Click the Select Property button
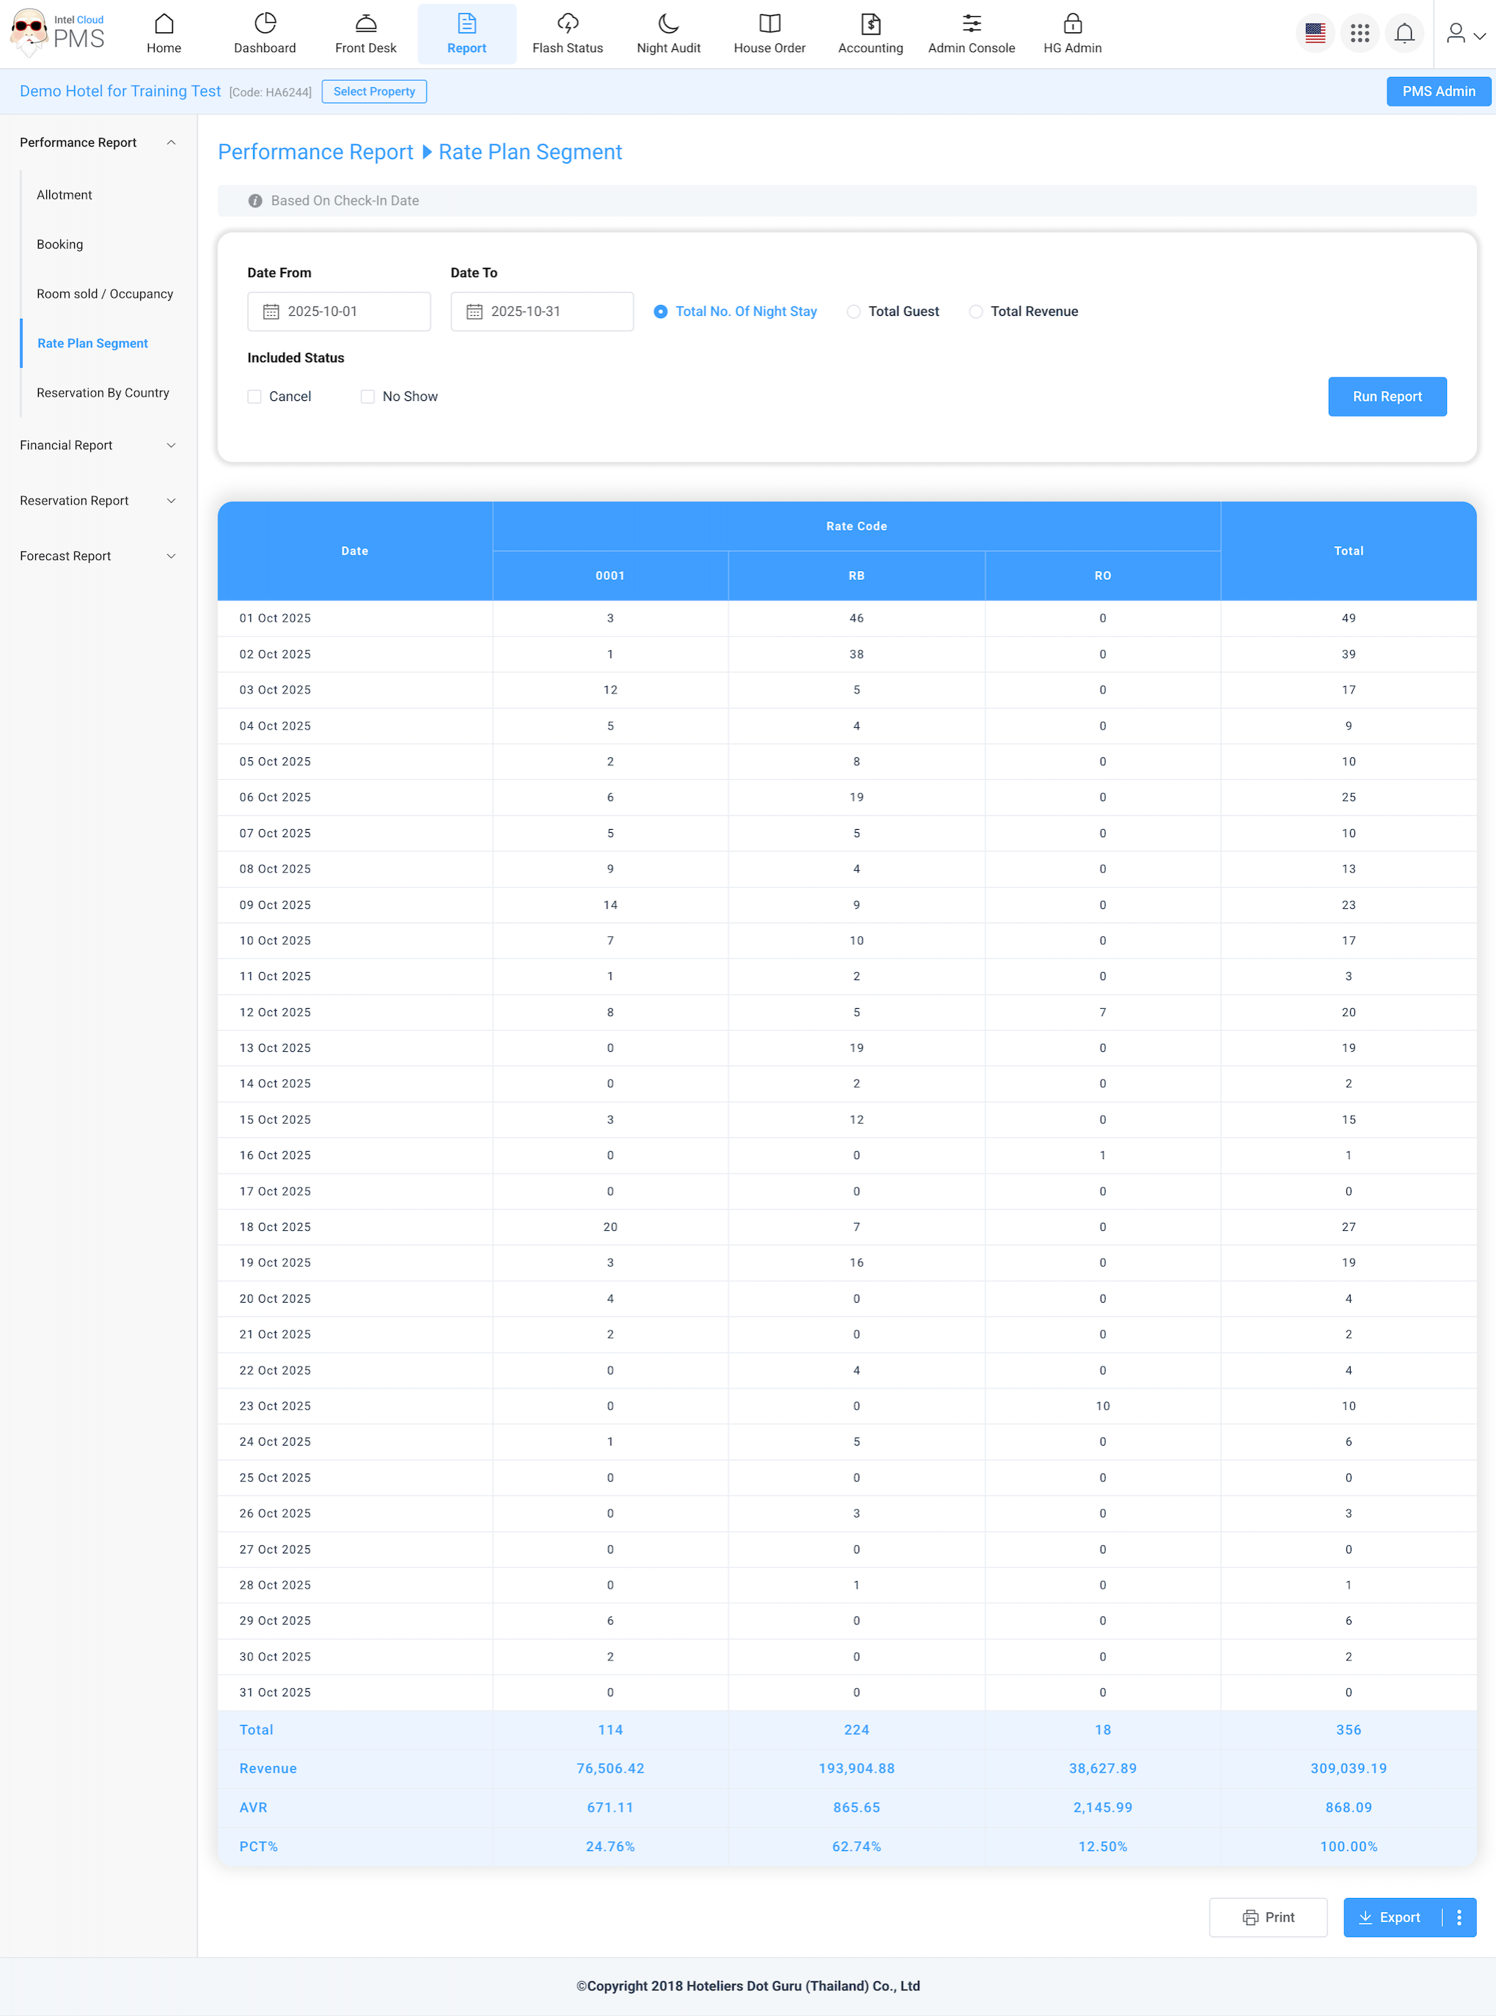The width and height of the screenshot is (1496, 2016). tap(374, 92)
